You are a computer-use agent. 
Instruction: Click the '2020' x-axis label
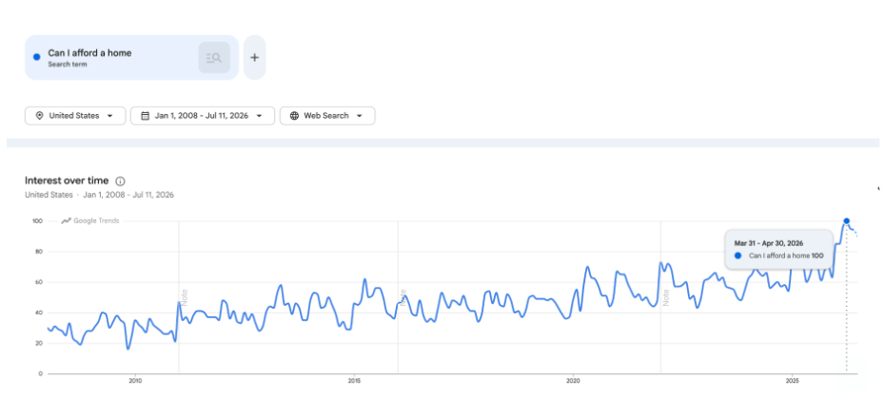(x=574, y=381)
